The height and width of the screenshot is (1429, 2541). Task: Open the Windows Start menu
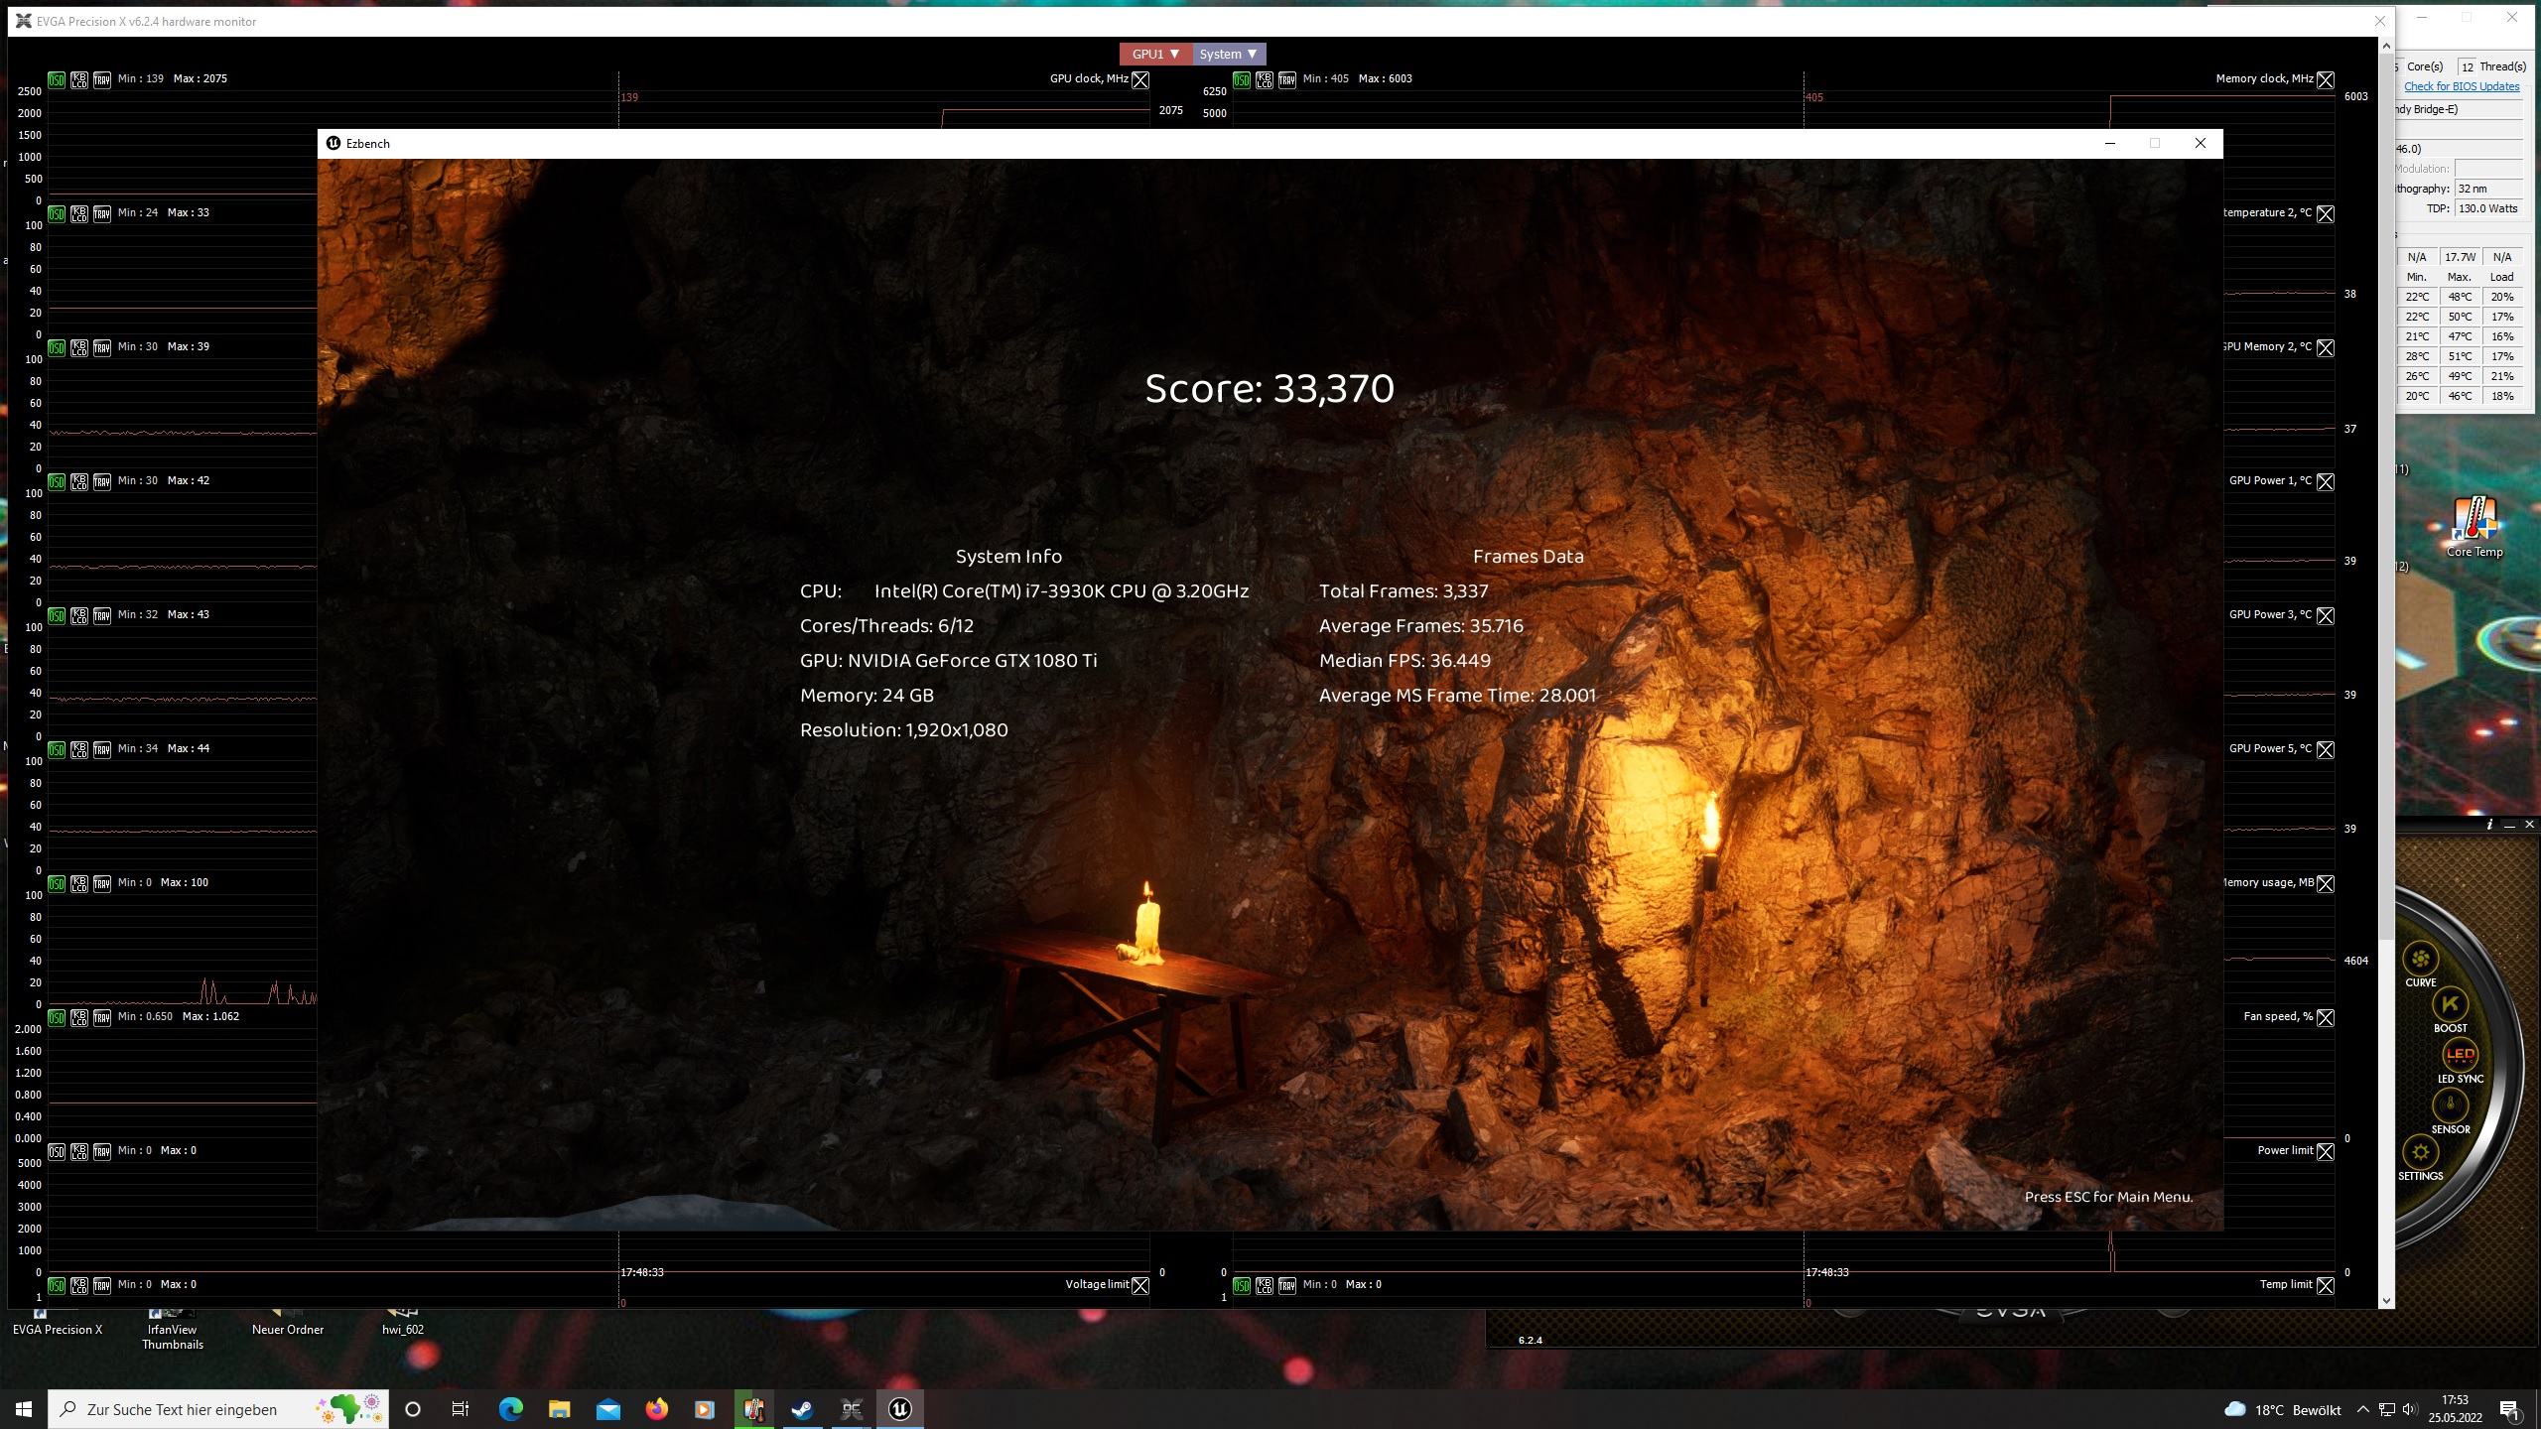(x=24, y=1409)
